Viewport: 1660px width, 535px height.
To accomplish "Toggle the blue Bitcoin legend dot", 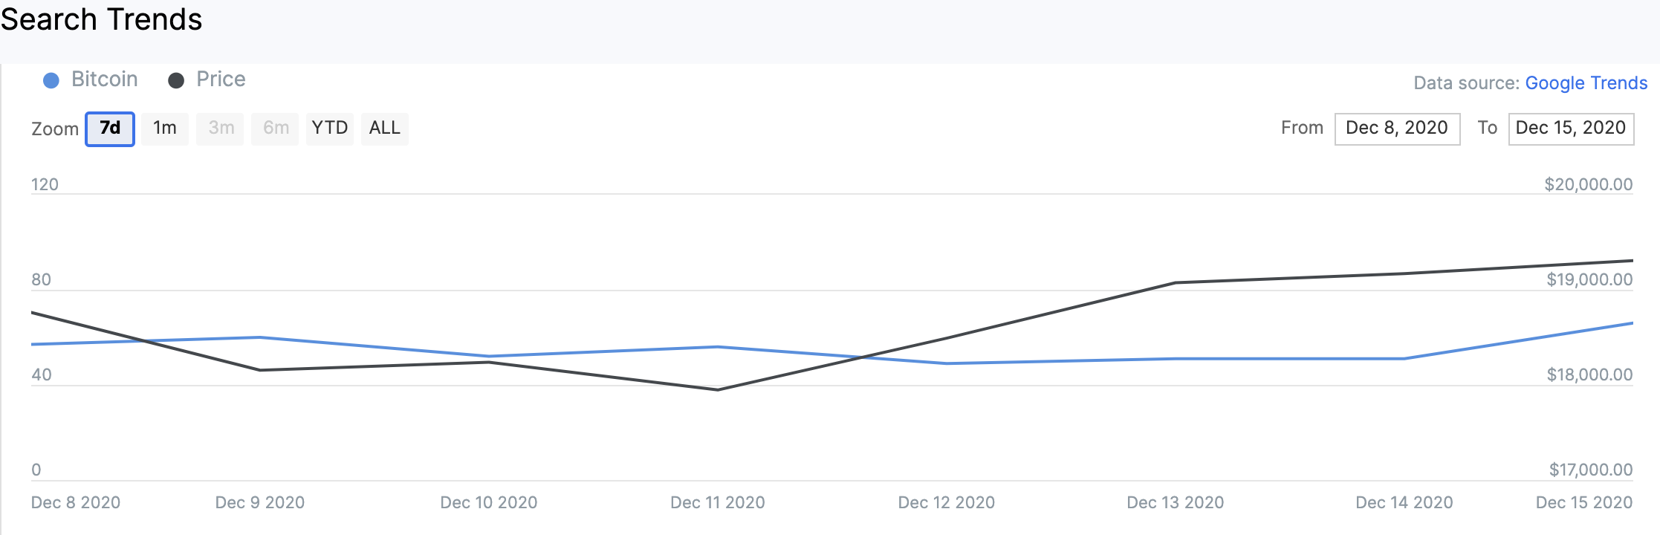I will [51, 80].
